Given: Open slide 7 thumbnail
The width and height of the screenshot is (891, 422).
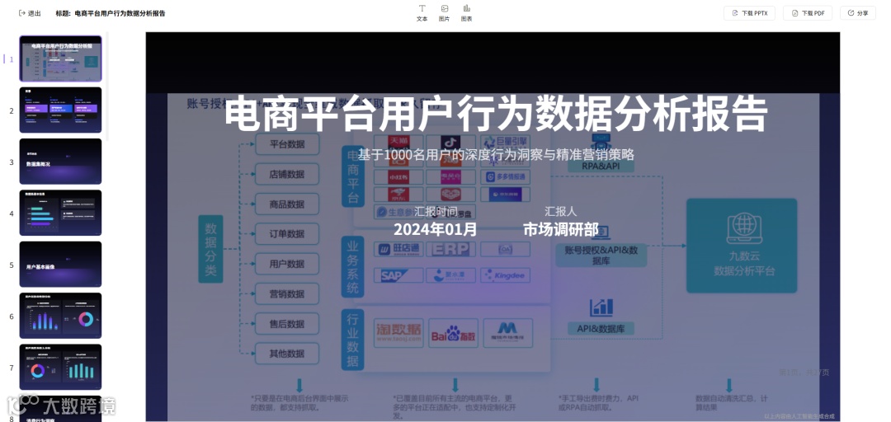Looking at the screenshot, I should point(60,367).
